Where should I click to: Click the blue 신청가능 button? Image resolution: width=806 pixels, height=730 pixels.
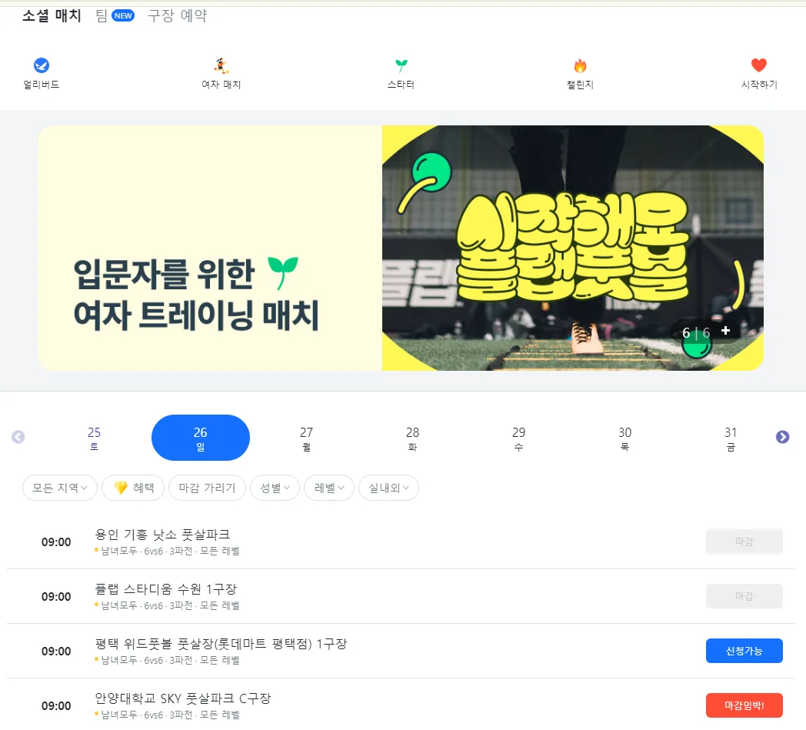tap(744, 651)
